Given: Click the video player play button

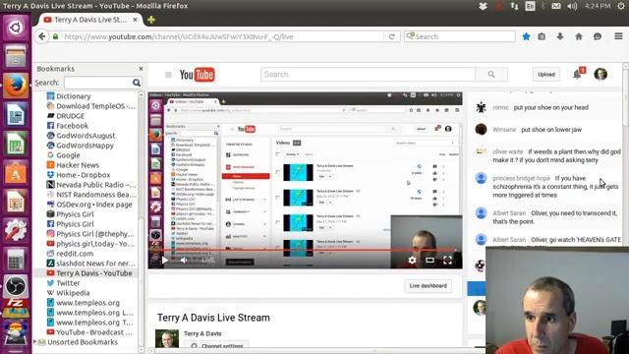Looking at the screenshot, I should pyautogui.click(x=165, y=260).
